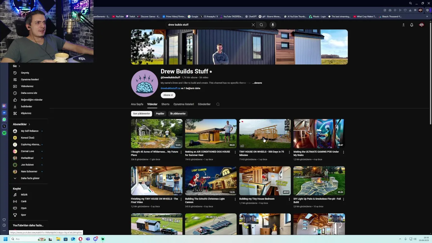Play the Bought 40 Acres of Wilderness thumbnail
Viewport: 432px width, 243px height.
coord(157,134)
